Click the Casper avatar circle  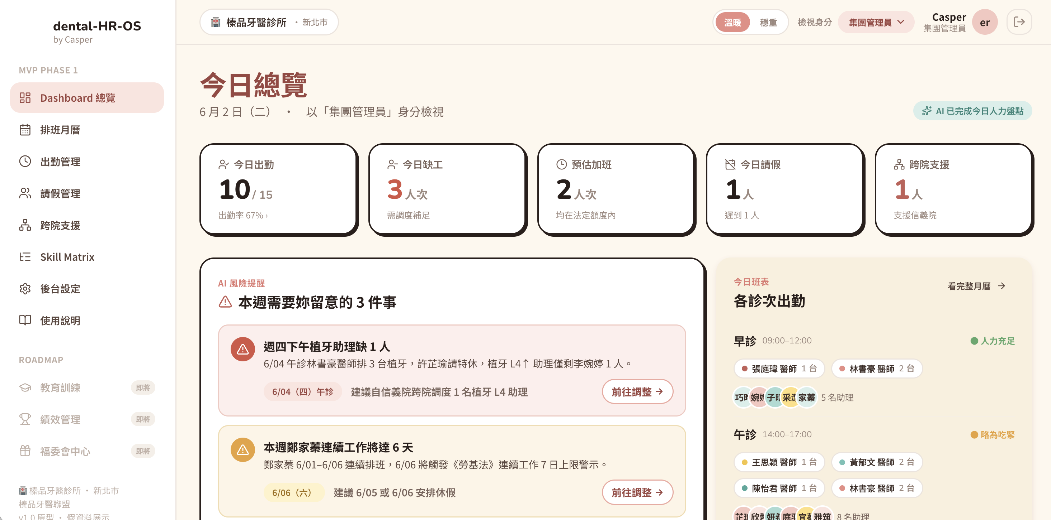[x=985, y=22]
